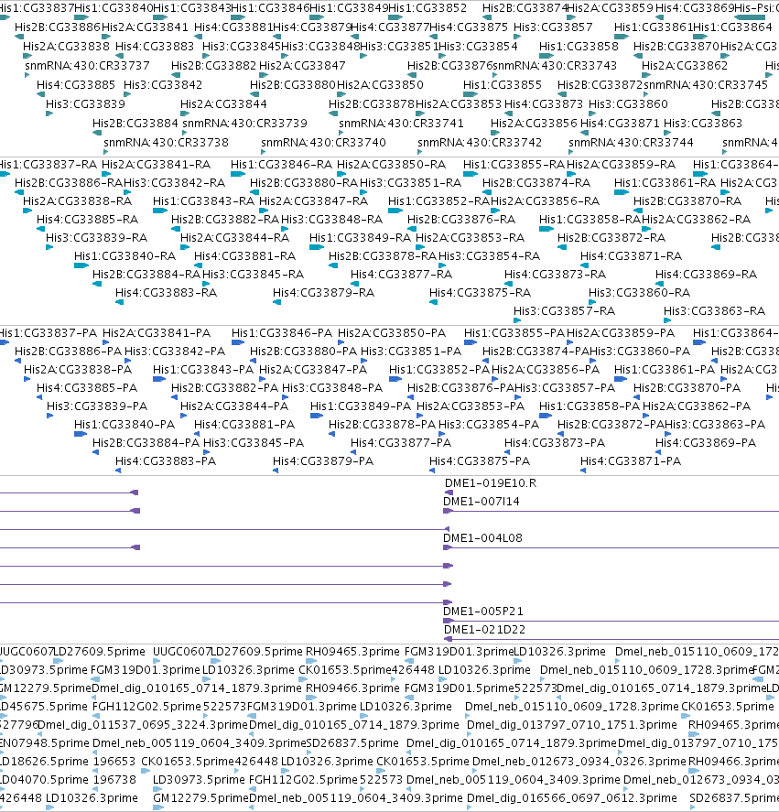Open the DME1-005P21 BAC clone
Screen dimensions: 779x812
coord(483,612)
